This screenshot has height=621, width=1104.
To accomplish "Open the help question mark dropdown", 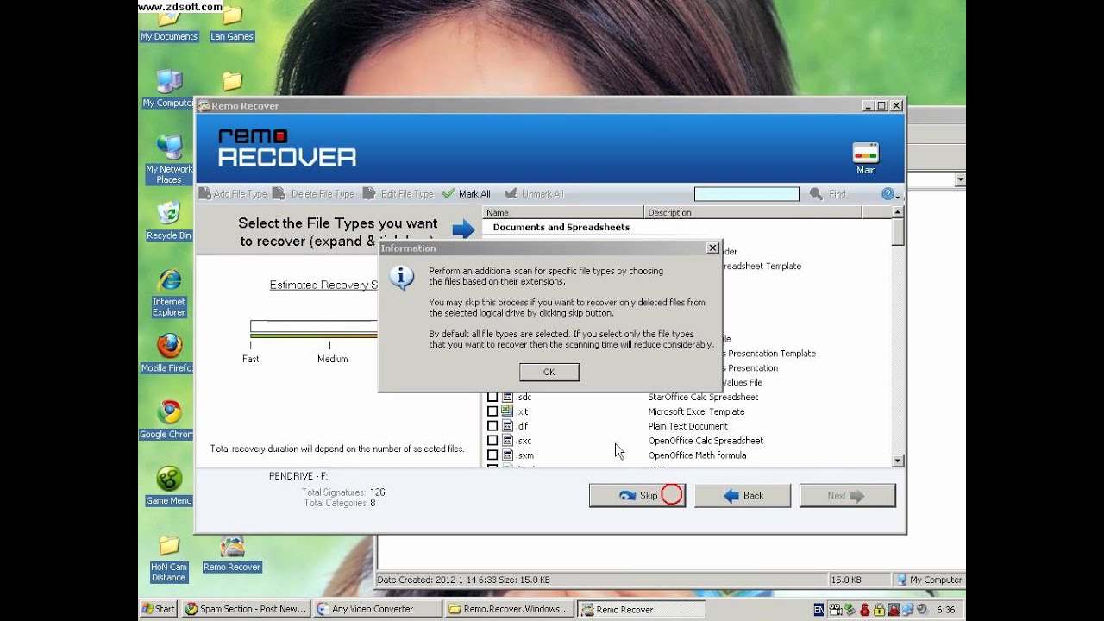I will pyautogui.click(x=890, y=194).
